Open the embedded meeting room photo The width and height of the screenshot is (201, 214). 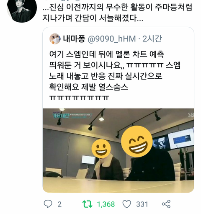(x=118, y=150)
